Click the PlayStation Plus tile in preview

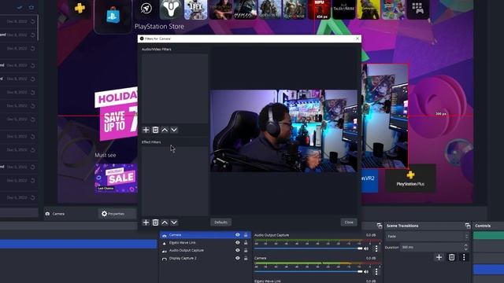410,178
